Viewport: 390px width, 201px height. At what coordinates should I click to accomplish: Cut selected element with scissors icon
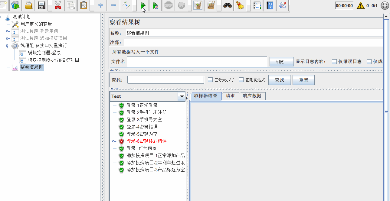pos(57,5)
